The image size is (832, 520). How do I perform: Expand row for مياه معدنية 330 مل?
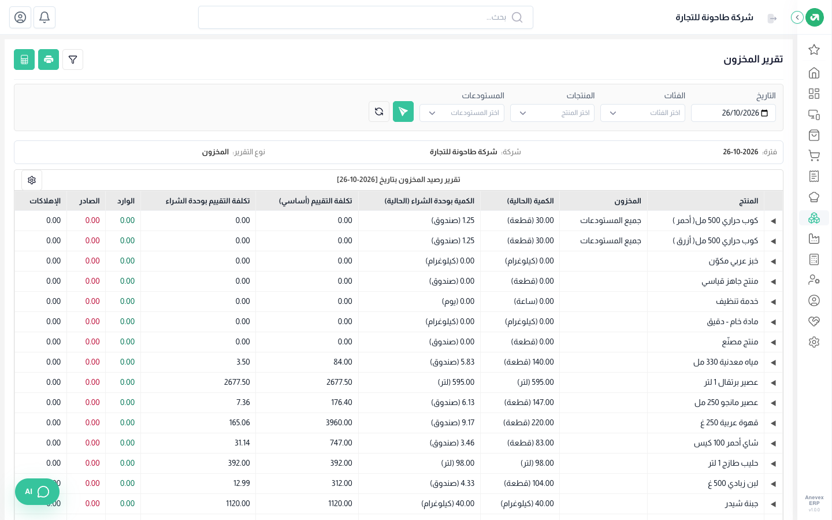773,363
